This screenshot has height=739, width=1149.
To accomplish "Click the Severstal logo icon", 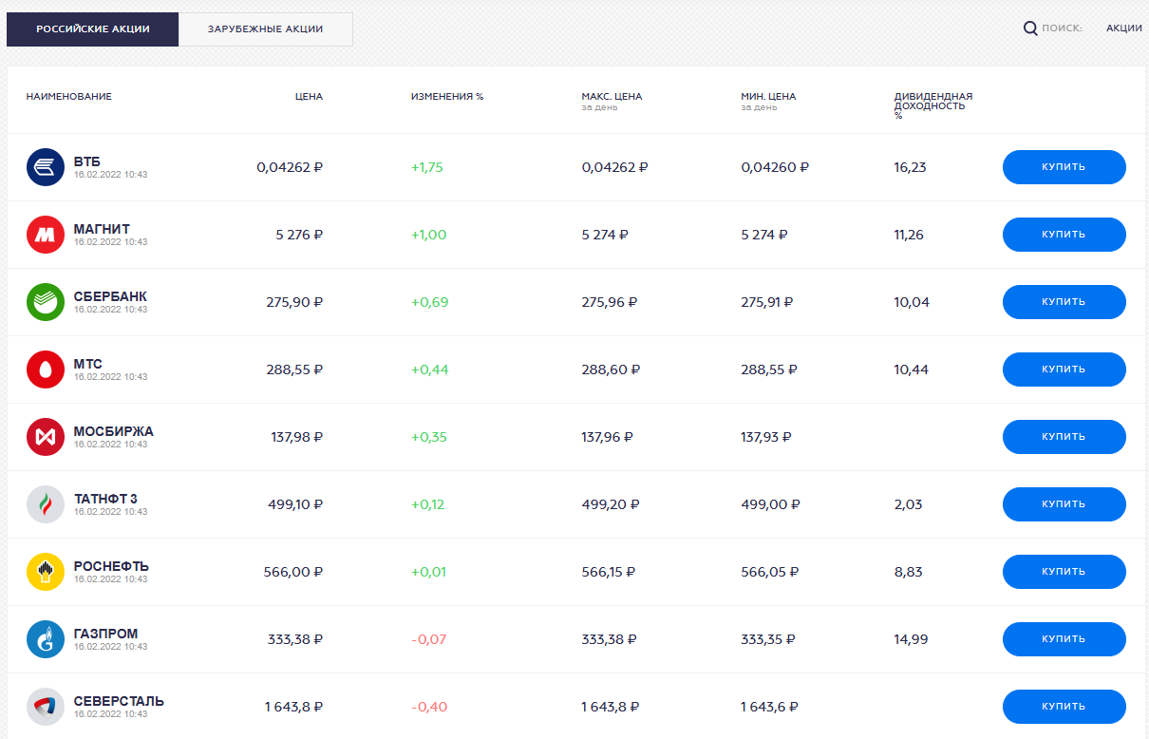I will (46, 707).
